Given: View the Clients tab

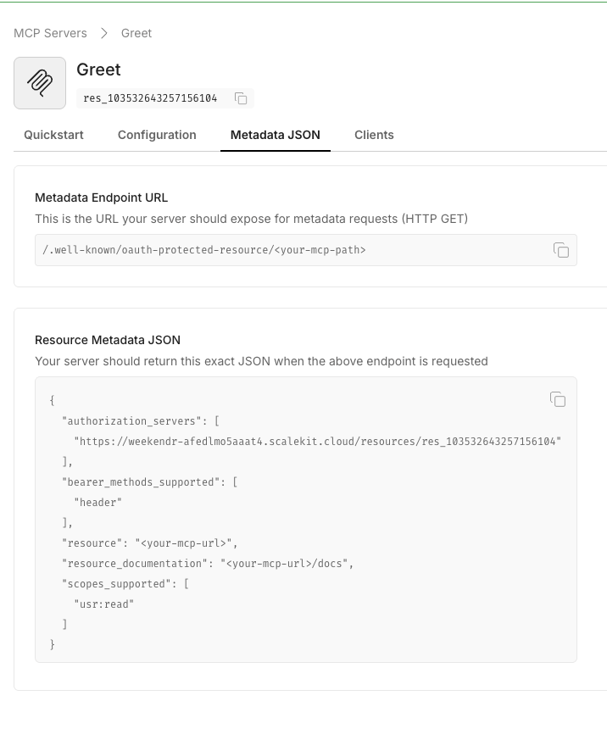Looking at the screenshot, I should 374,135.
